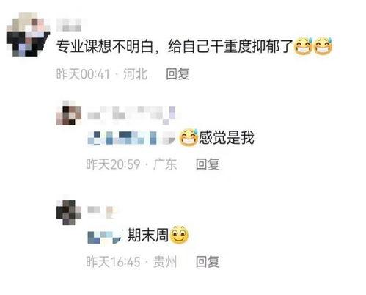Open the top commenter's pixelated avatar
Viewport: 366px width, 295px height.
[x=28, y=34]
